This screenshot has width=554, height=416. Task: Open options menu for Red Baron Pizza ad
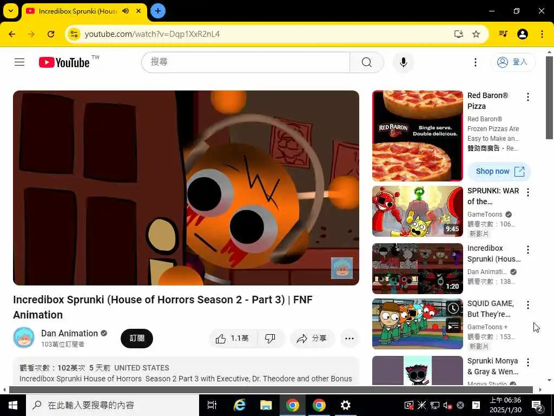528,97
